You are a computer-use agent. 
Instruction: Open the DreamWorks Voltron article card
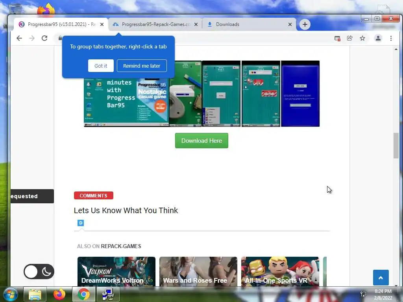116,272
